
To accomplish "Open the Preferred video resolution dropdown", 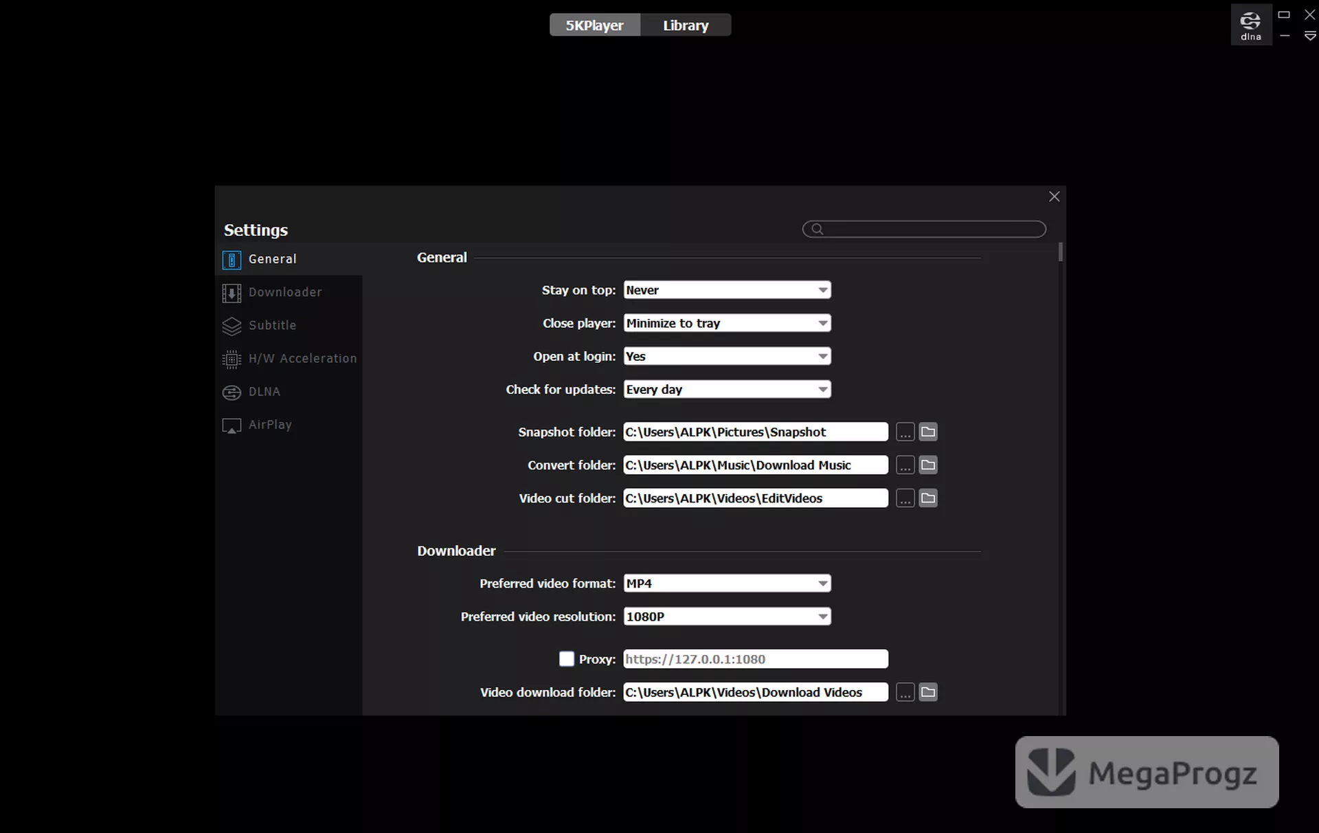I will tap(728, 617).
